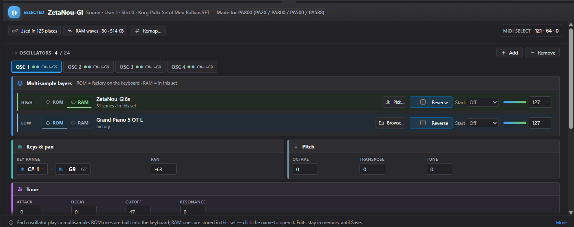Open the Used in 125 places list
The height and width of the screenshot is (227, 574).
(x=35, y=31)
